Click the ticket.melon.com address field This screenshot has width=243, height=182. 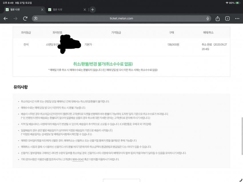[121, 18]
